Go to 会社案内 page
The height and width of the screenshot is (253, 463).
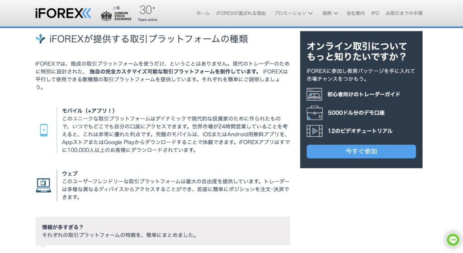coord(355,13)
